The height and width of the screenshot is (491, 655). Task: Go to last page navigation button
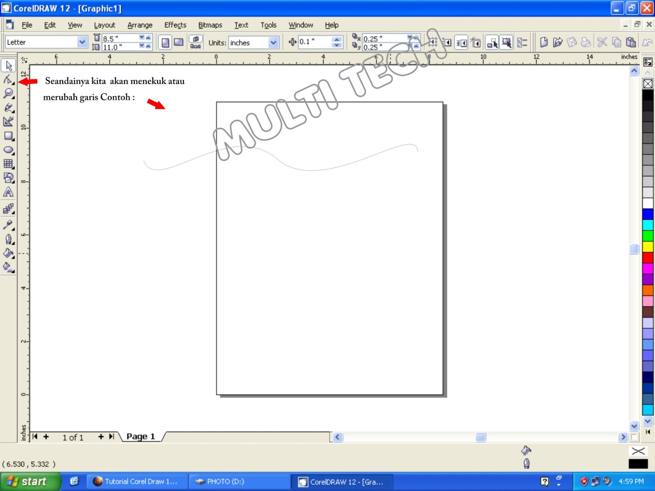coord(111,437)
